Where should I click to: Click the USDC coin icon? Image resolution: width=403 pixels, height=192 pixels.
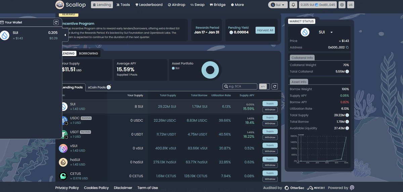(x=64, y=121)
